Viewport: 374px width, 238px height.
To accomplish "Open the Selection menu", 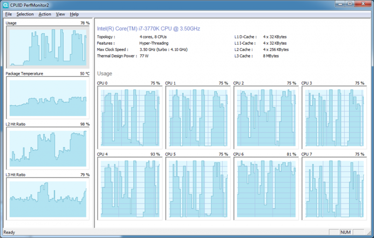I will 25,14.
